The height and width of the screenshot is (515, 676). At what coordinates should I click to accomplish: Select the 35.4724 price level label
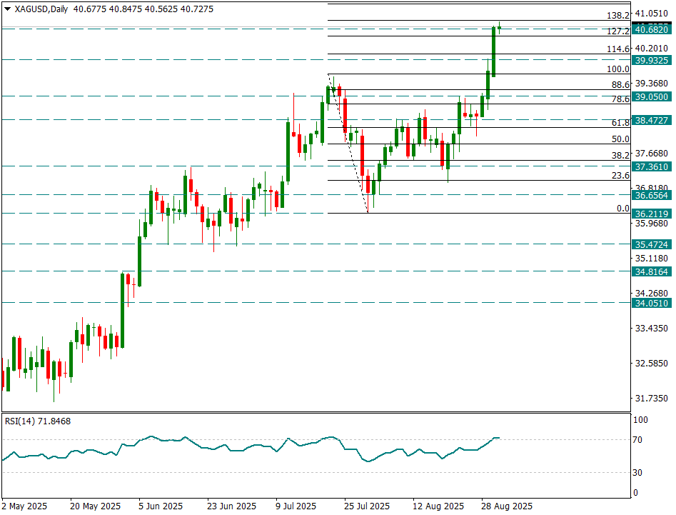pyautogui.click(x=652, y=244)
